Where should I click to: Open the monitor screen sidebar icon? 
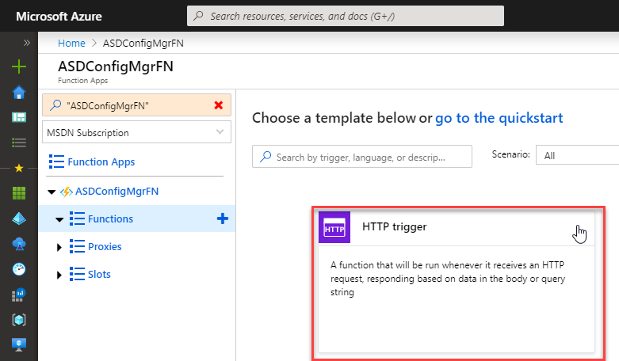click(19, 344)
